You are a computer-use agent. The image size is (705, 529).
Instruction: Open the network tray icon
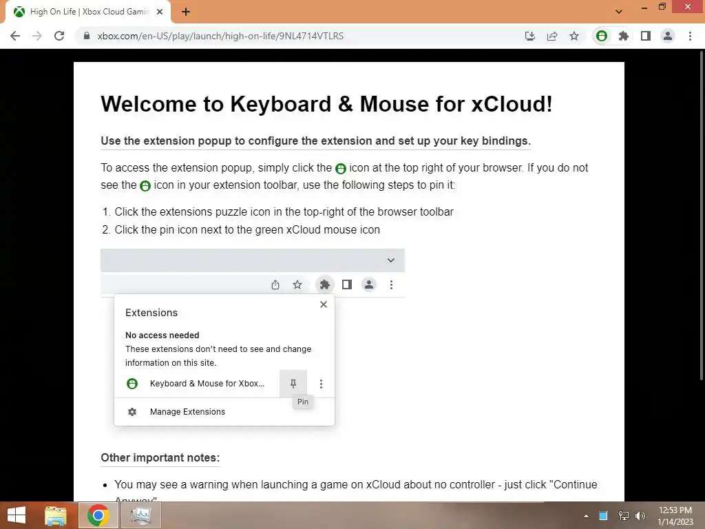click(x=623, y=515)
